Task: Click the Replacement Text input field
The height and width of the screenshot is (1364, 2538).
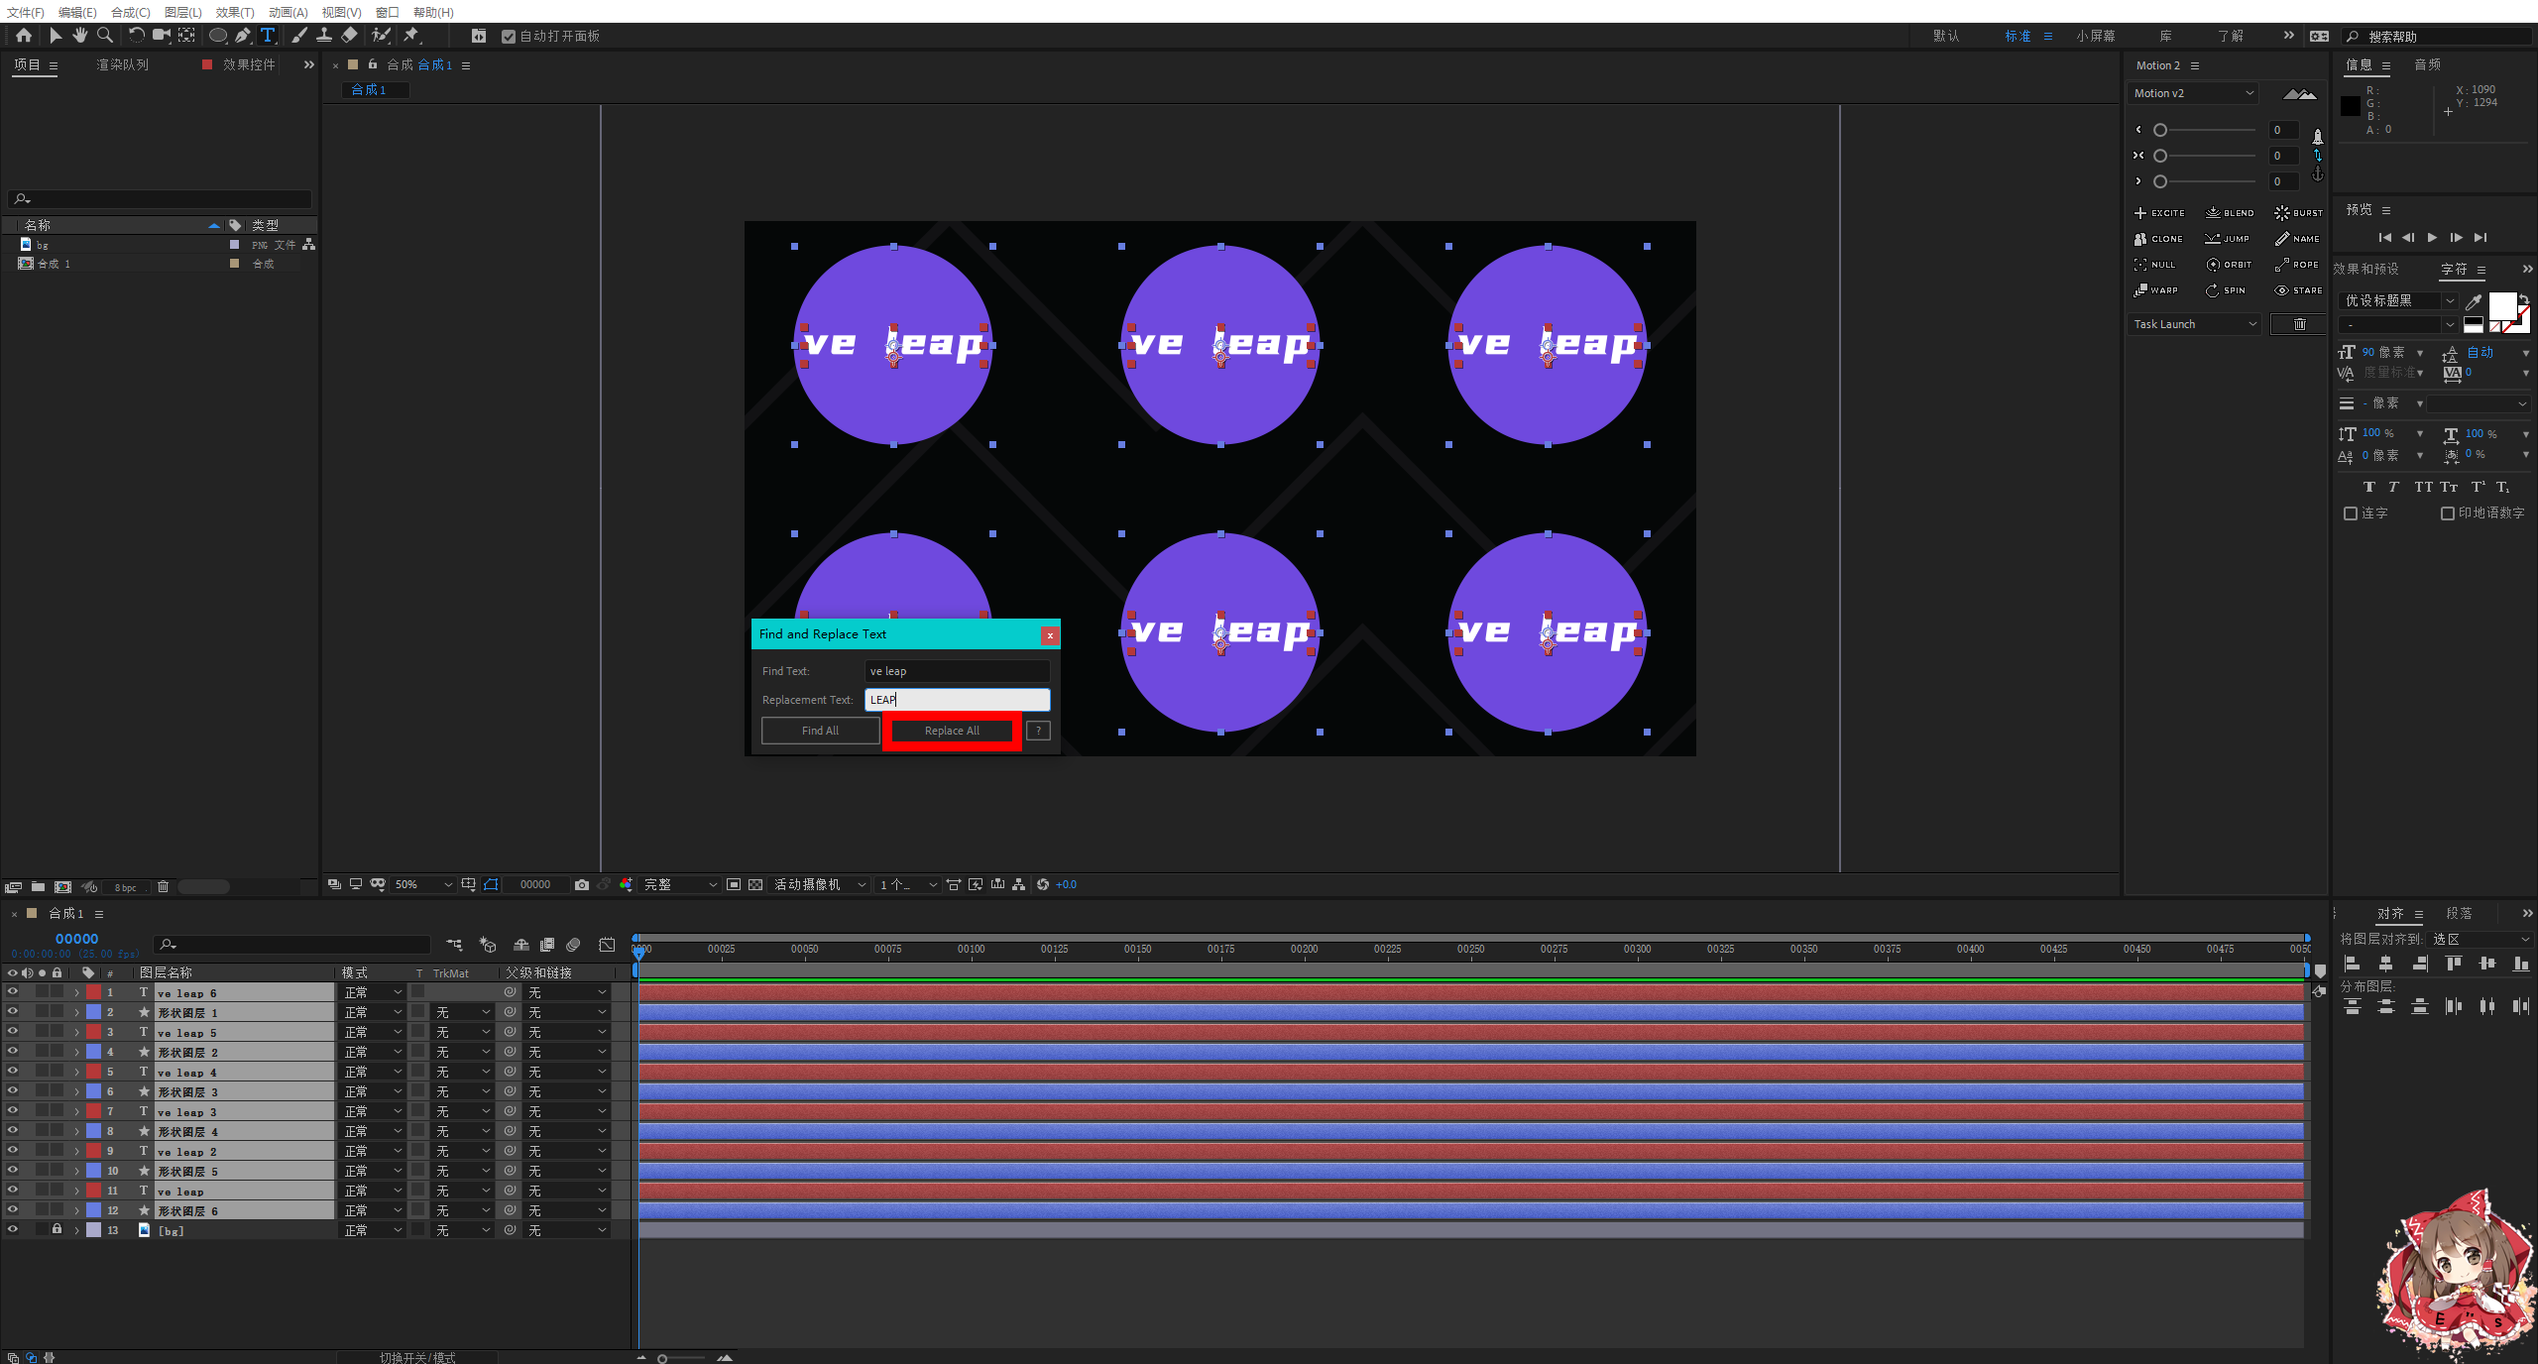Action: 957,700
